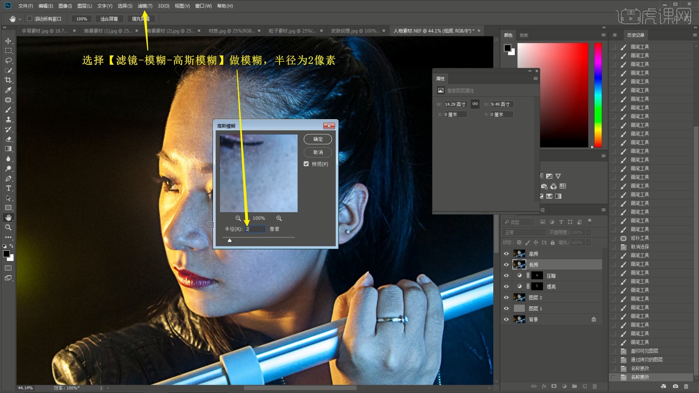Open the 滤镜(T) menu
Image resolution: width=699 pixels, height=393 pixels.
click(145, 6)
